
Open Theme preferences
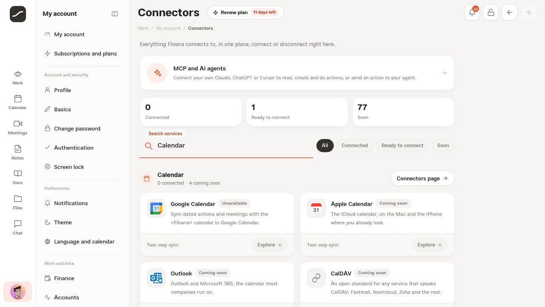[x=82, y=223]
